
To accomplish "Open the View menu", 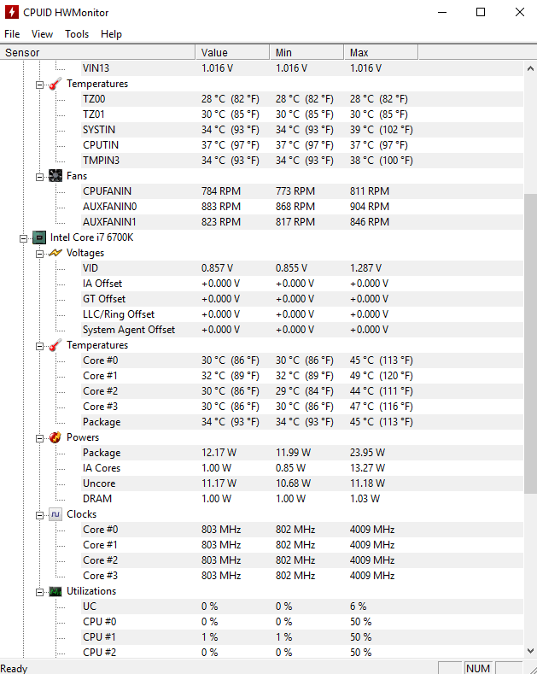I will pyautogui.click(x=42, y=34).
